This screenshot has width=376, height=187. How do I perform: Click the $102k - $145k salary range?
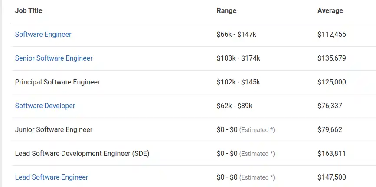coord(239,82)
